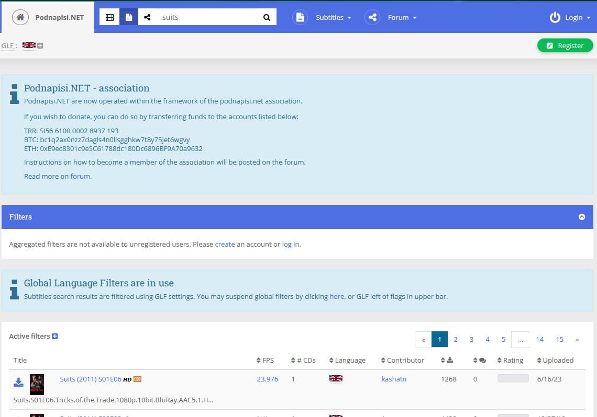Select the subtitle document search mode icon
The height and width of the screenshot is (417, 597).
click(x=129, y=17)
